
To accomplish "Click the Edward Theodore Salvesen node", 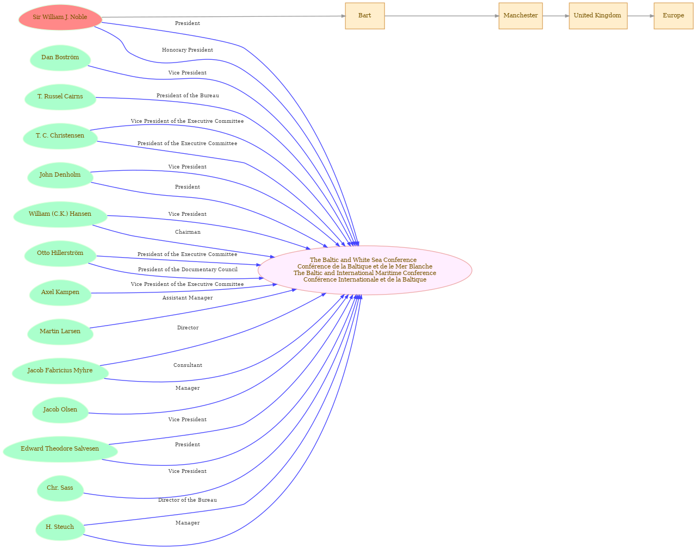I will click(60, 449).
